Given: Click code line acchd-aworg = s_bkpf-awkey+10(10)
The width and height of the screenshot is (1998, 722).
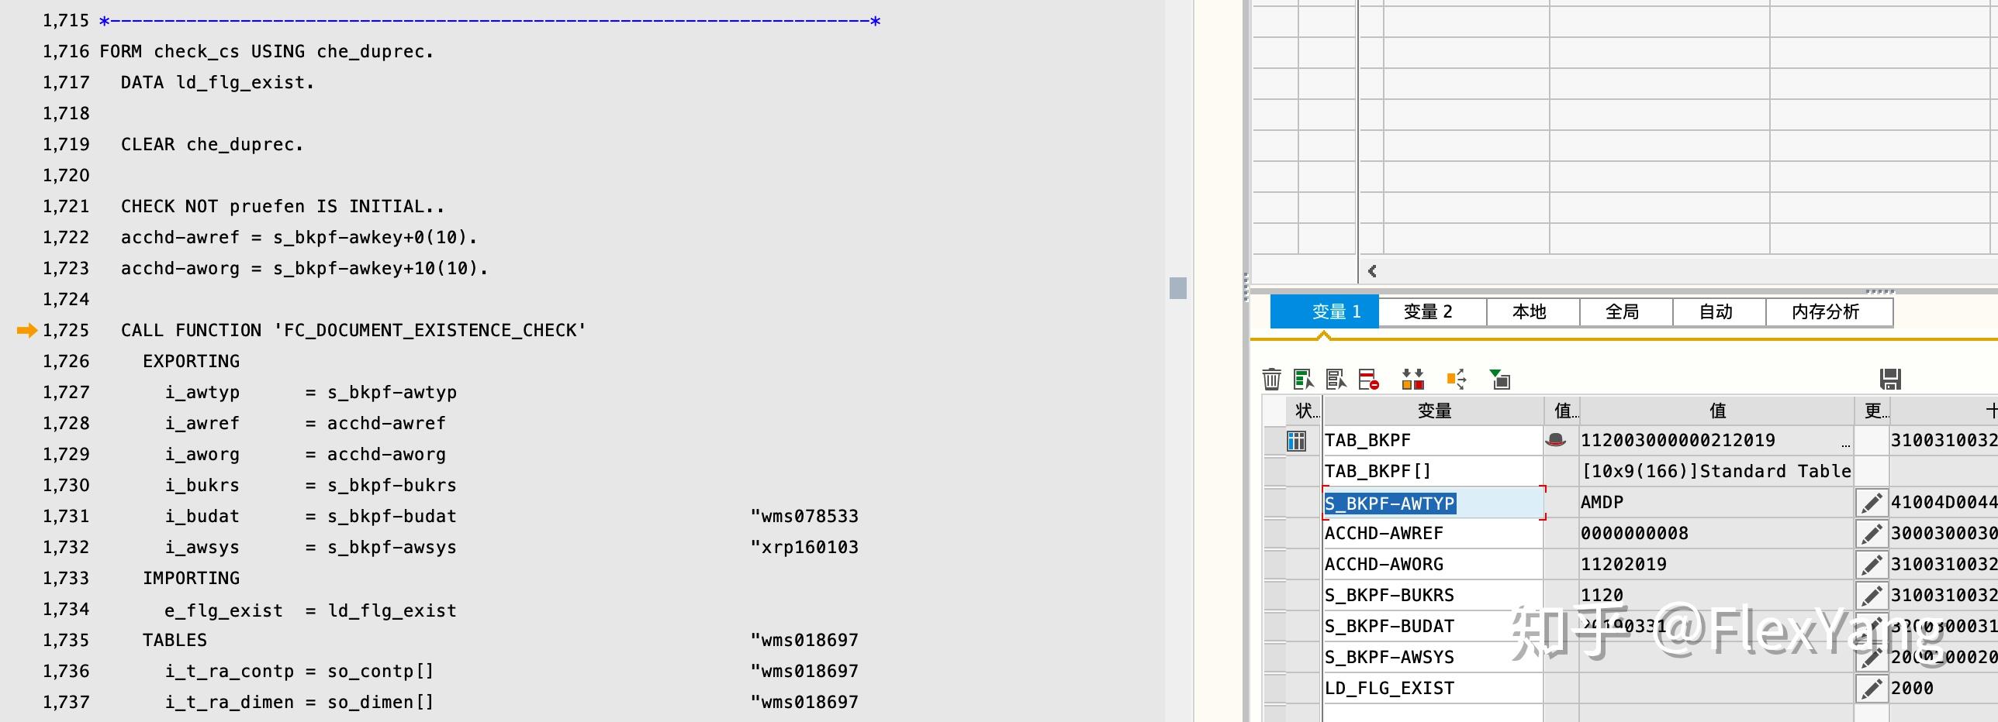Looking at the screenshot, I should 304,269.
